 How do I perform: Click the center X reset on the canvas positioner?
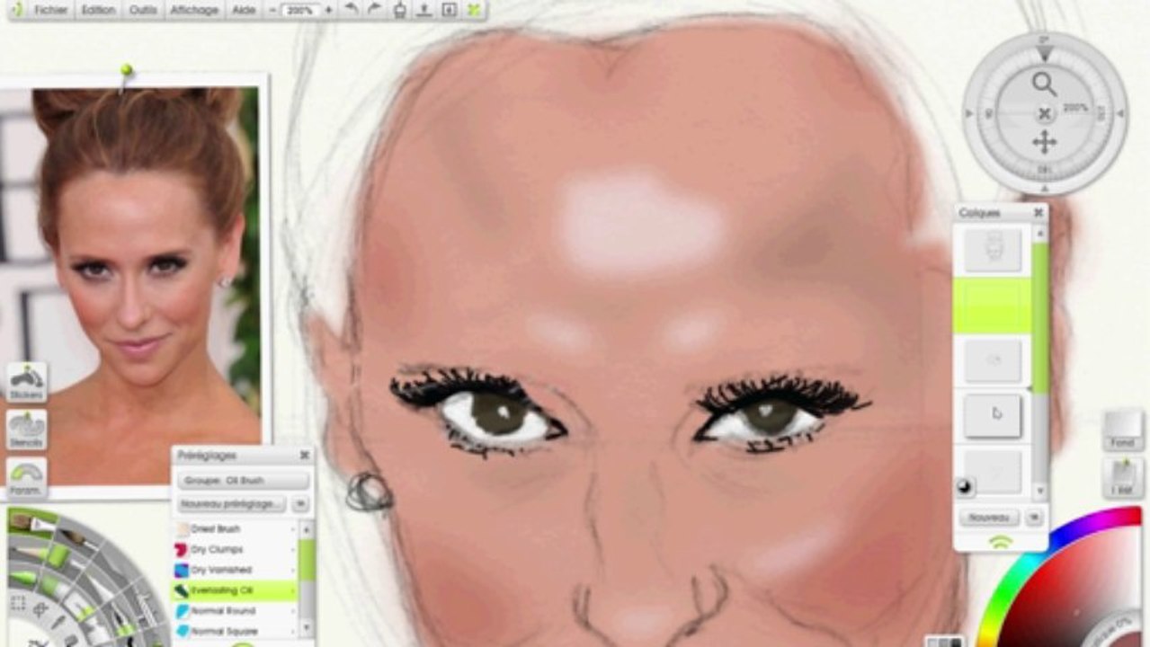[x=1044, y=113]
